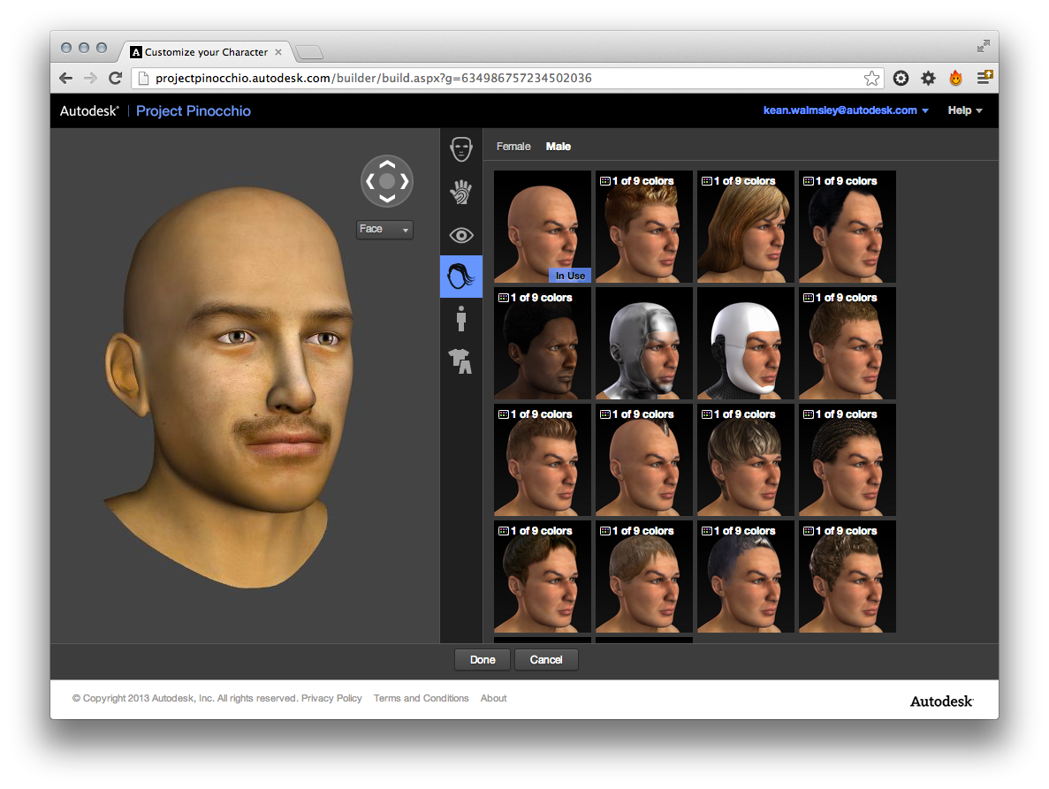Rotate view with right arrow of navigation wheel
The image size is (1049, 789).
[x=405, y=181]
